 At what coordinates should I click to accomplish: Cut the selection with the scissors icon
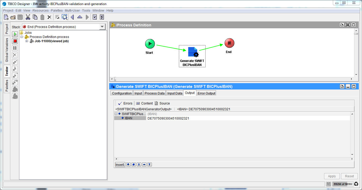28,17
